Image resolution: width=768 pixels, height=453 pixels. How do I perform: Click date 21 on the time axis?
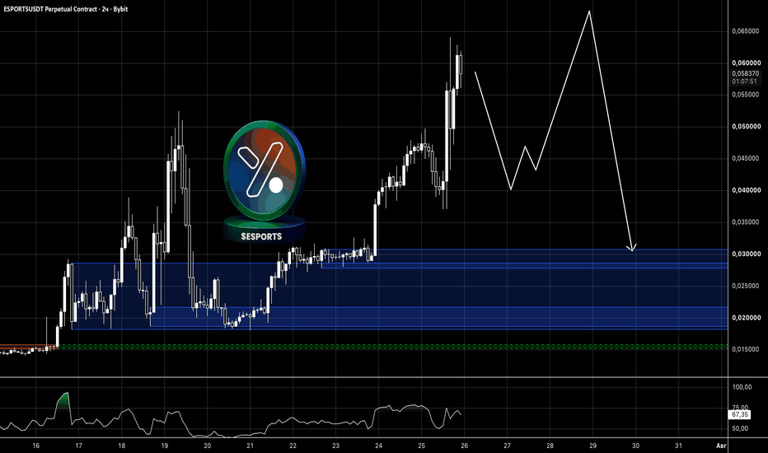tap(250, 446)
